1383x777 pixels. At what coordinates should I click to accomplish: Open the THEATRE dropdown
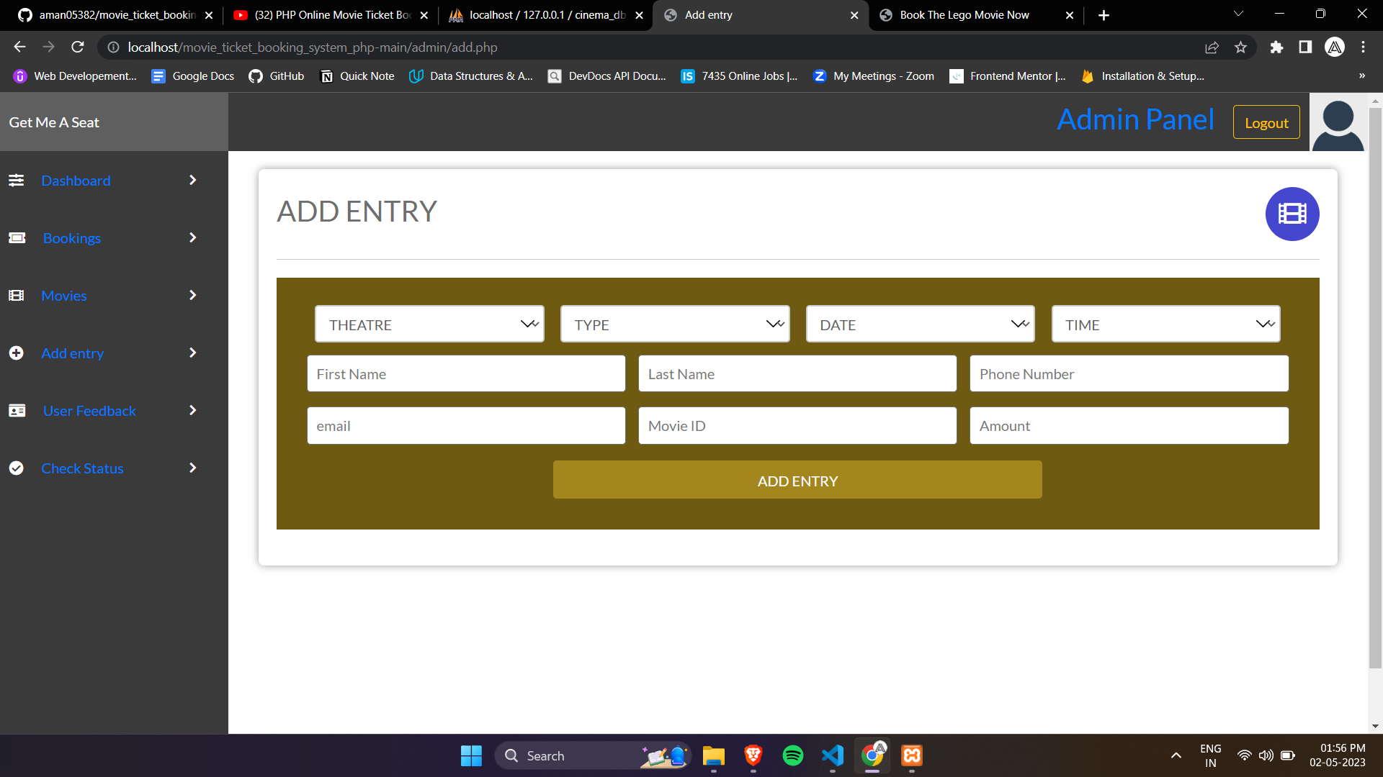point(429,324)
